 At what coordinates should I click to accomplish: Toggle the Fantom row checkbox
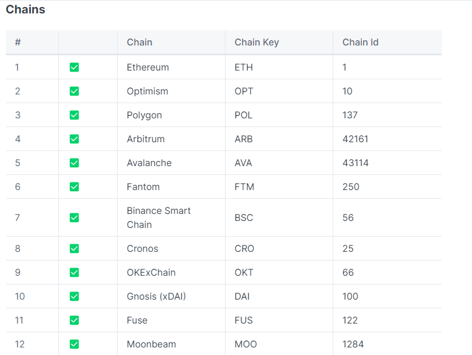coord(74,187)
